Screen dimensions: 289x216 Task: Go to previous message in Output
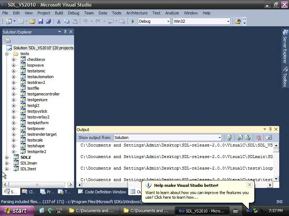click(240, 138)
